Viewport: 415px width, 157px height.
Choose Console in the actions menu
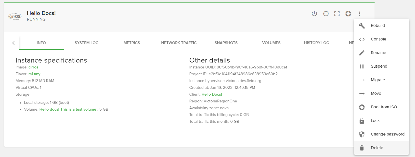(378, 39)
